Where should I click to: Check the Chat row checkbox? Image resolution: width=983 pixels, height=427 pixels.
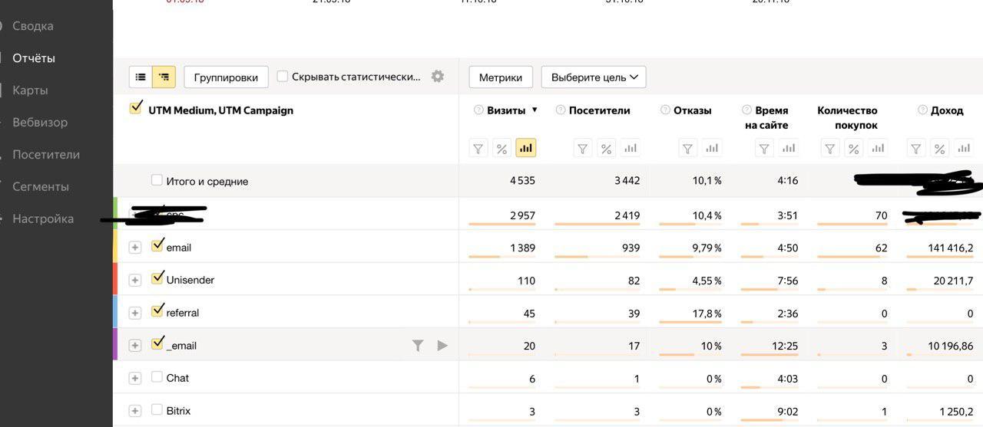pyautogui.click(x=157, y=377)
